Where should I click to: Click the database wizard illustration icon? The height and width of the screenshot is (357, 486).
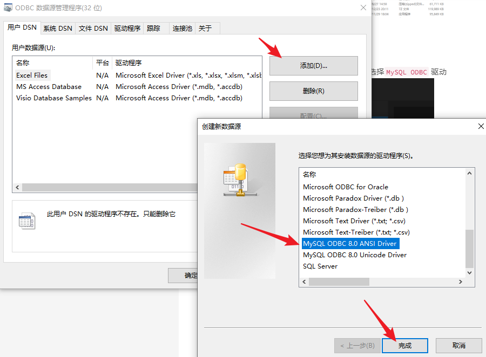tap(240, 180)
